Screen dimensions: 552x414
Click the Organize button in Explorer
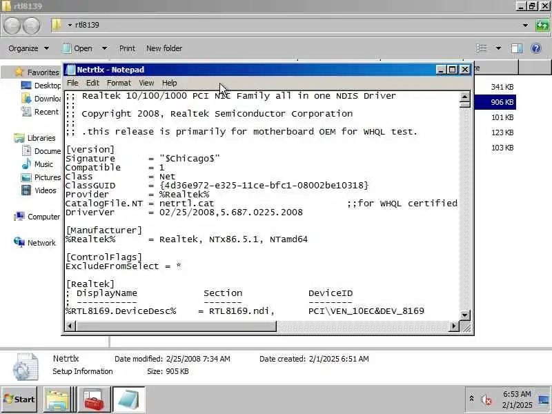click(23, 48)
